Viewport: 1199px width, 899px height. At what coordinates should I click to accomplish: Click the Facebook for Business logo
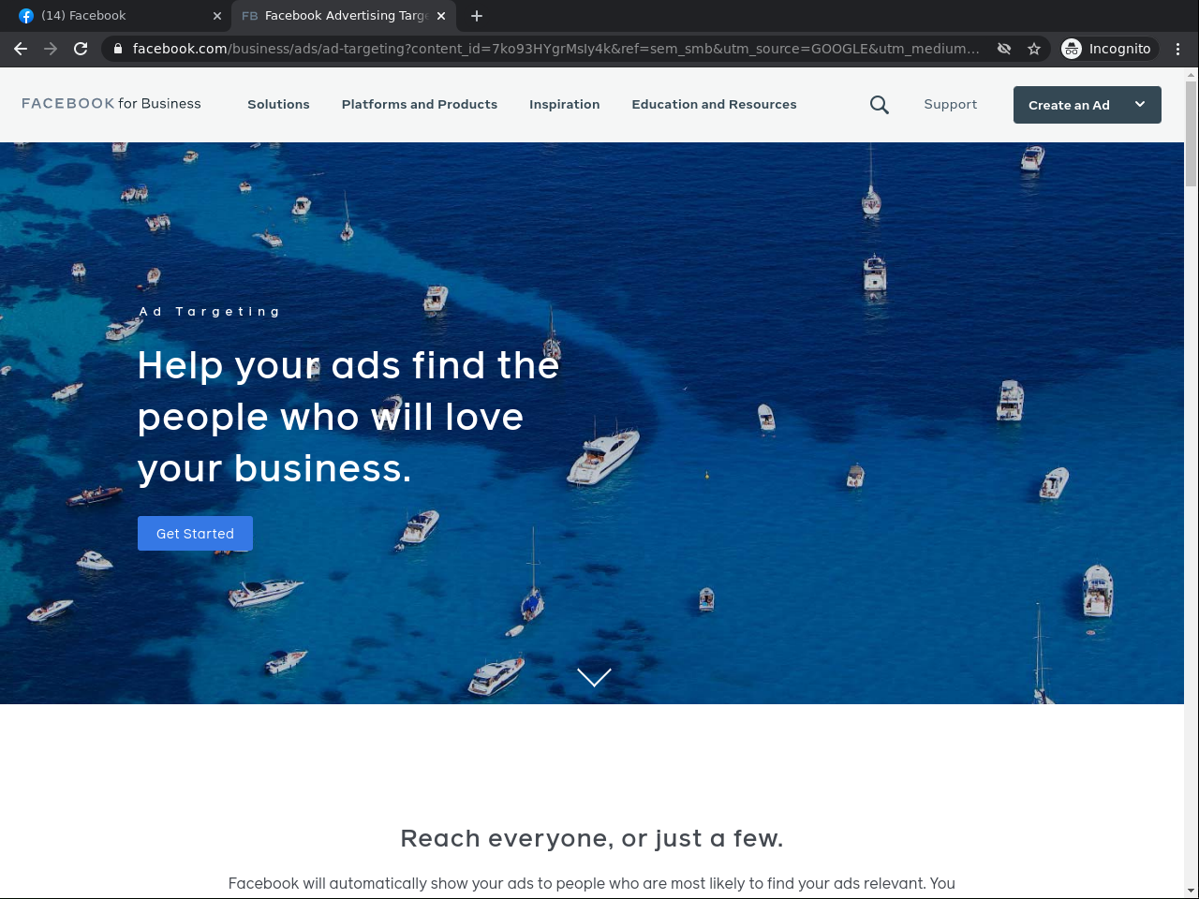[x=111, y=104]
